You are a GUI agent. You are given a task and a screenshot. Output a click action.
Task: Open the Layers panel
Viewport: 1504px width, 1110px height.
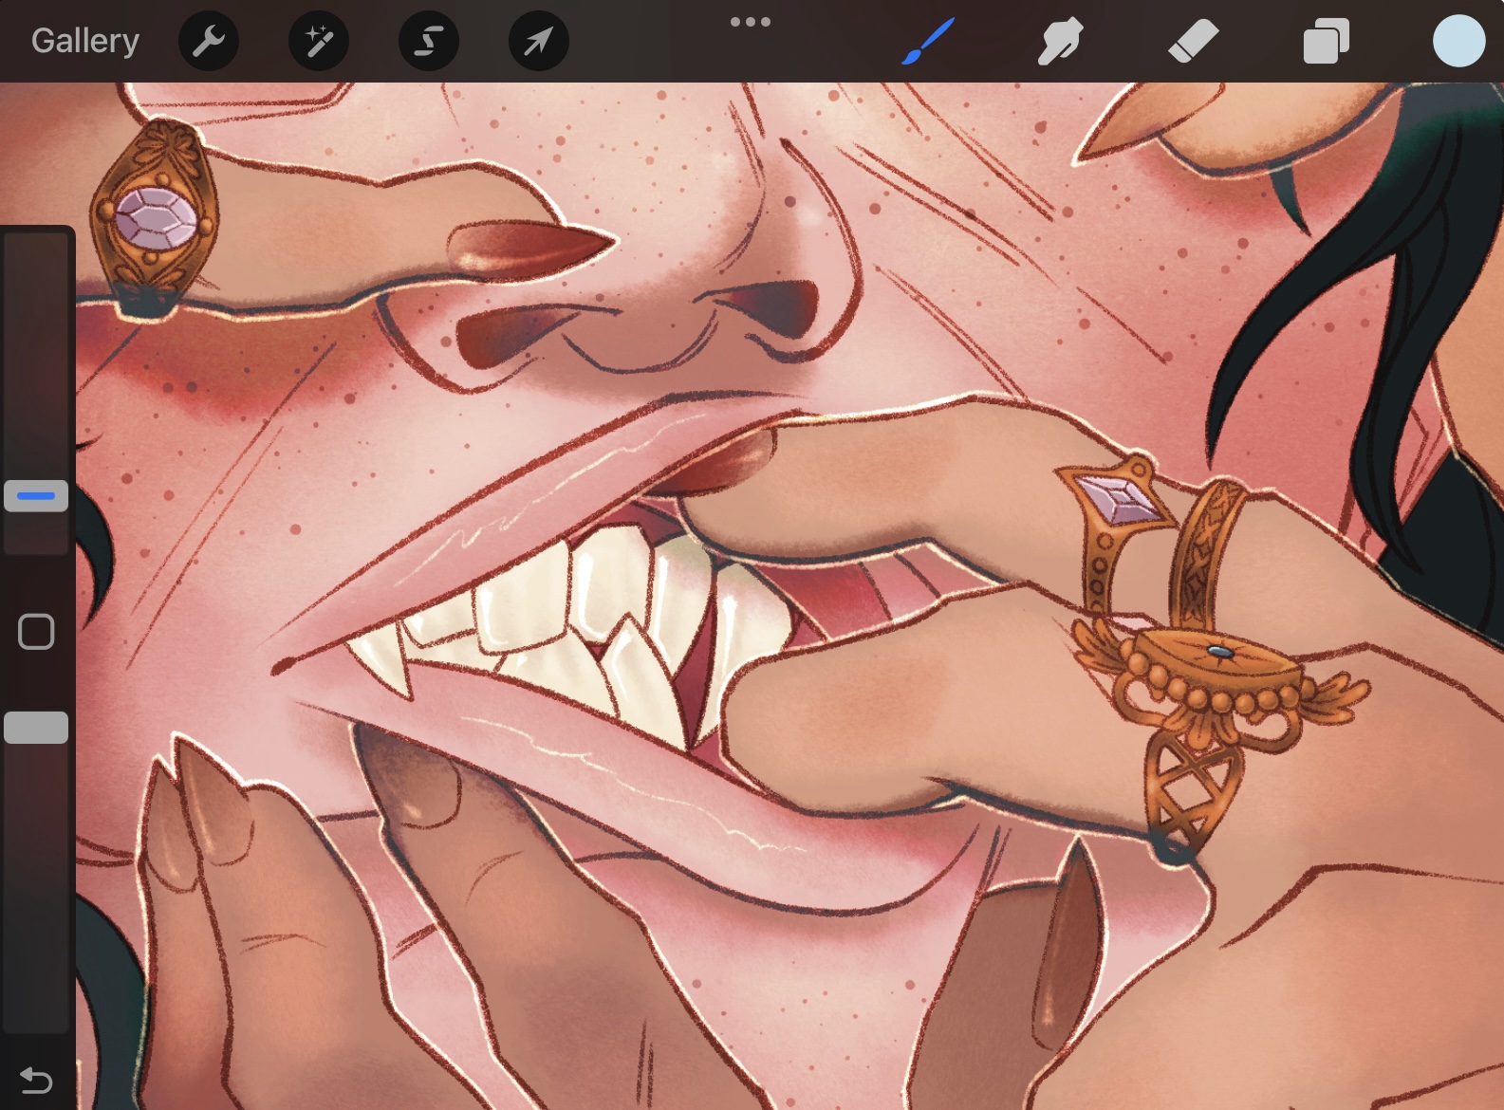1326,41
